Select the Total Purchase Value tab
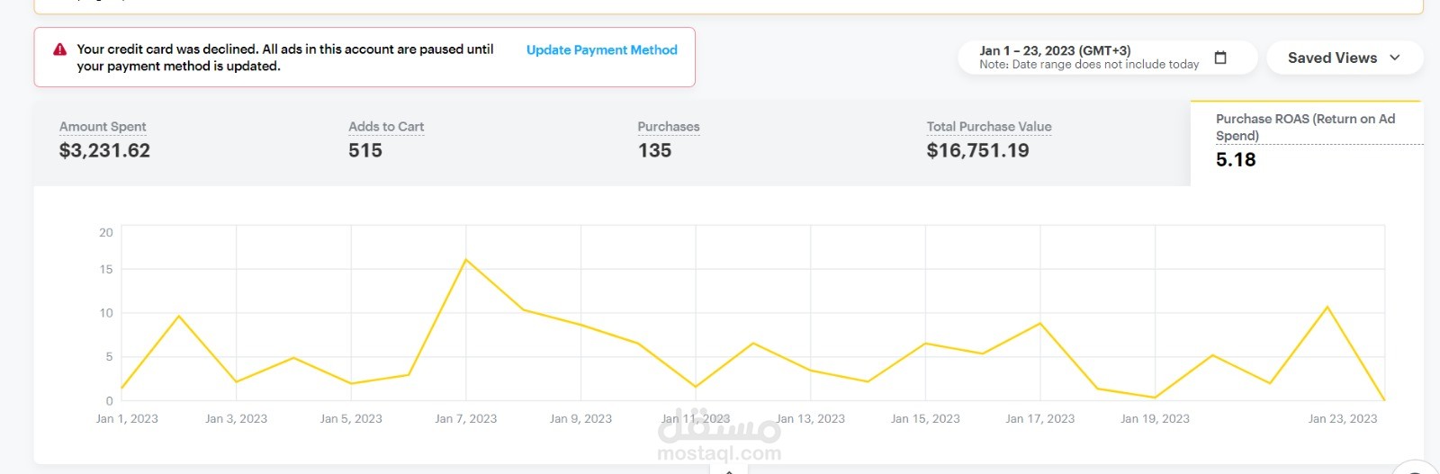This screenshot has height=474, width=1440. [1046, 143]
